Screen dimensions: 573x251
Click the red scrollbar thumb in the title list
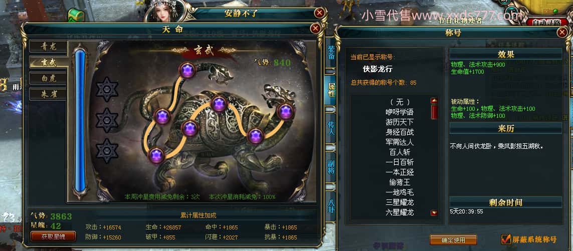coord(434,112)
